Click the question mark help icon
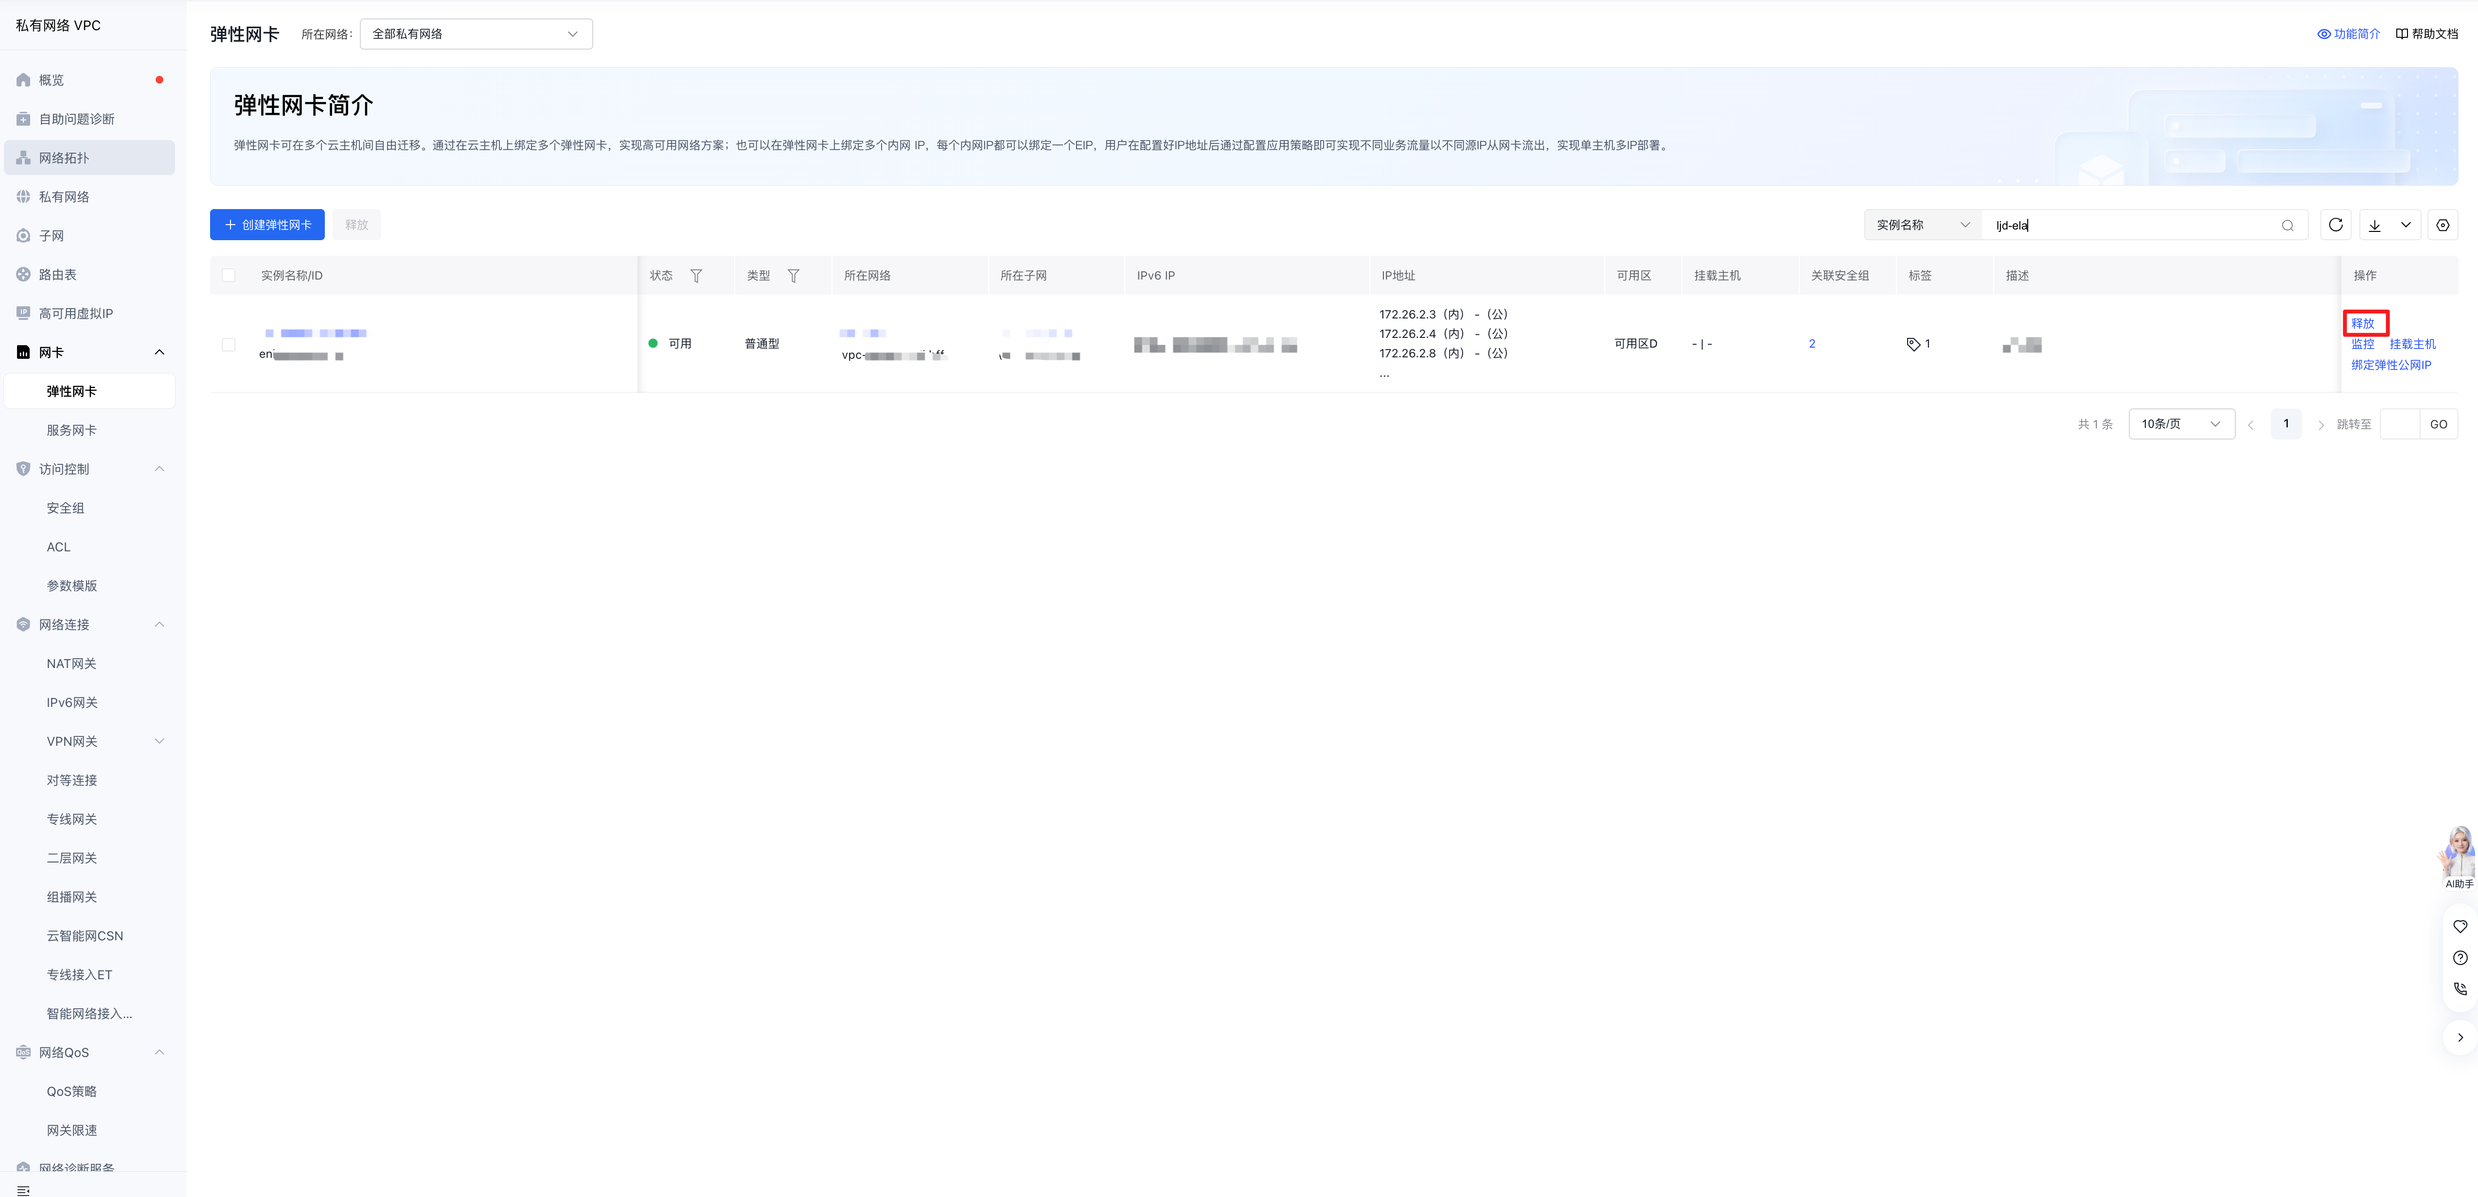The height and width of the screenshot is (1197, 2478). [x=2460, y=958]
